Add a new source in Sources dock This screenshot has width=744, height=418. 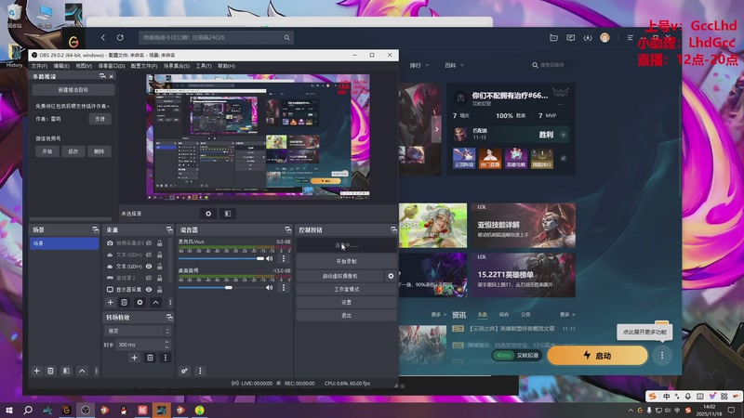(x=110, y=302)
